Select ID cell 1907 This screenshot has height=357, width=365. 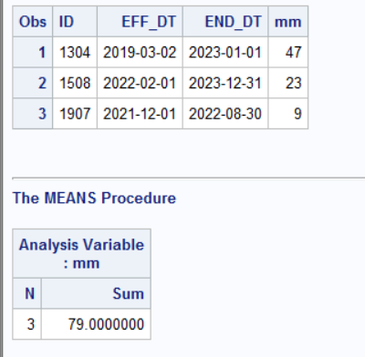pyautogui.click(x=75, y=114)
